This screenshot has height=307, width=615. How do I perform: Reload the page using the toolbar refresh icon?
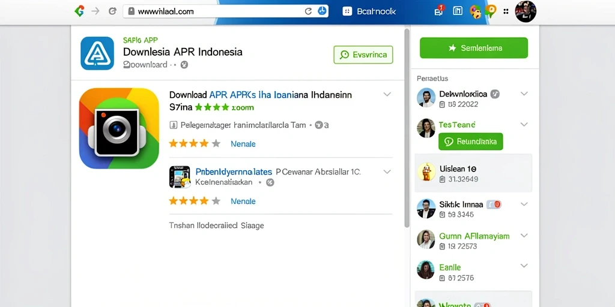click(x=112, y=11)
